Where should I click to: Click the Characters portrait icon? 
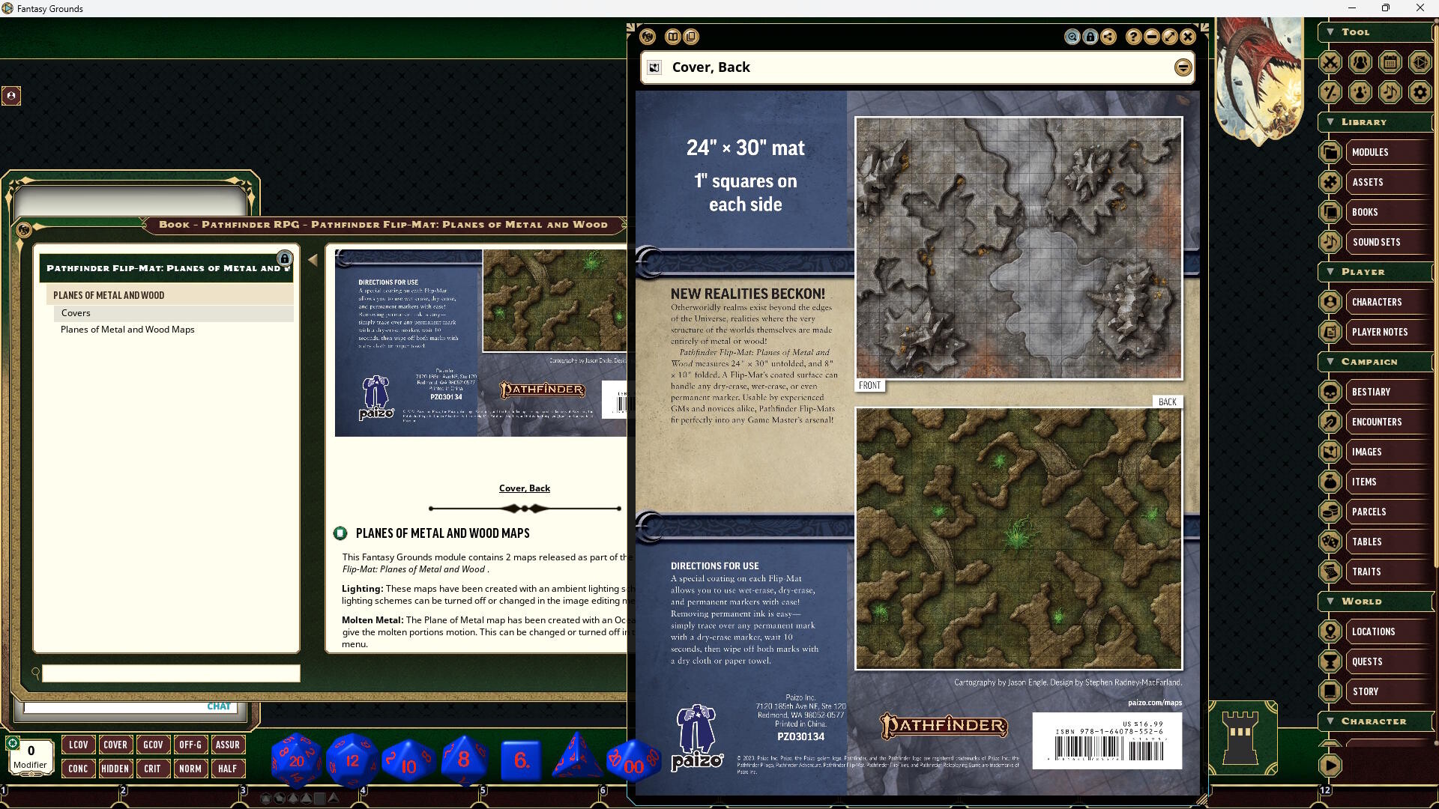1330,302
